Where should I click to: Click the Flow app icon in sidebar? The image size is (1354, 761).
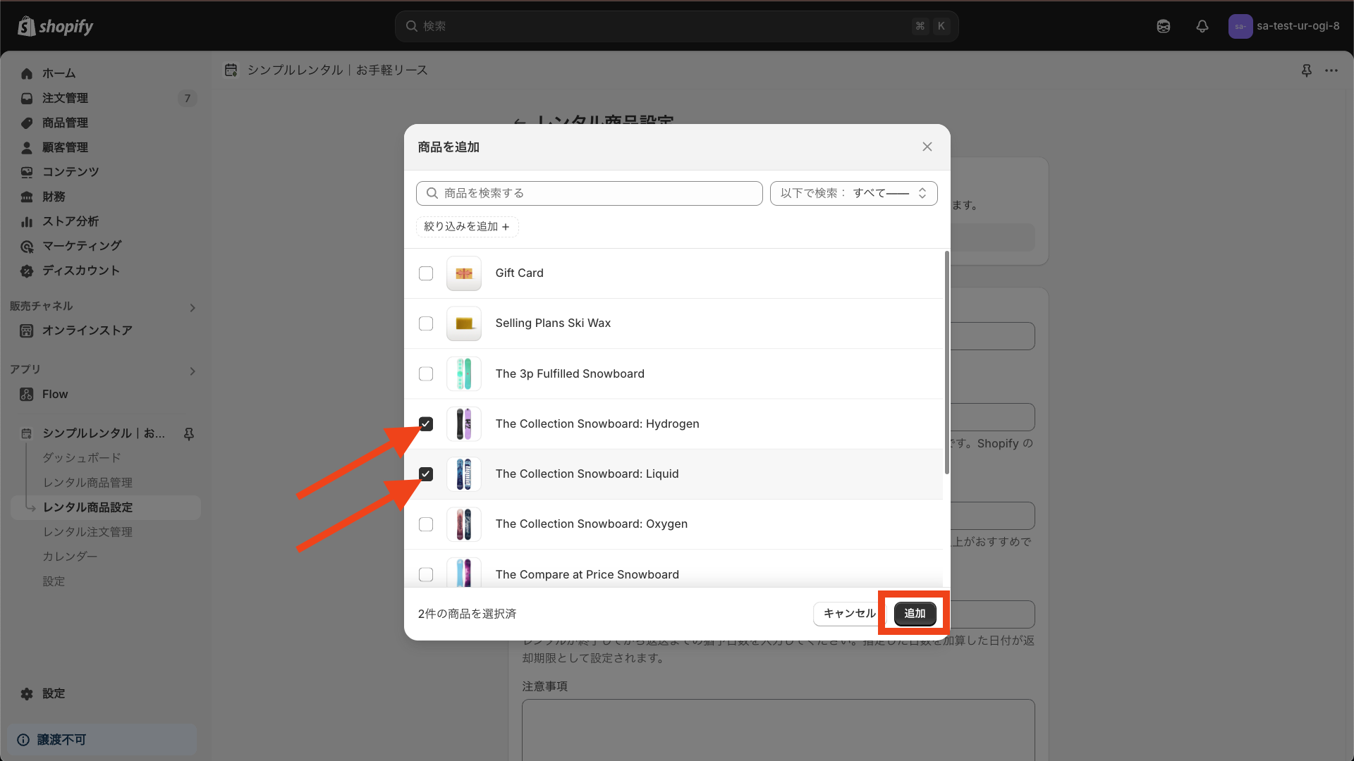tap(27, 395)
